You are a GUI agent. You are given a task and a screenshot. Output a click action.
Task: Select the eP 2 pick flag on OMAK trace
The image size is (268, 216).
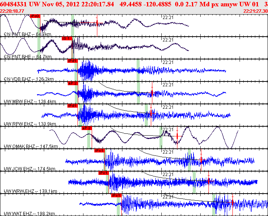(87, 128)
